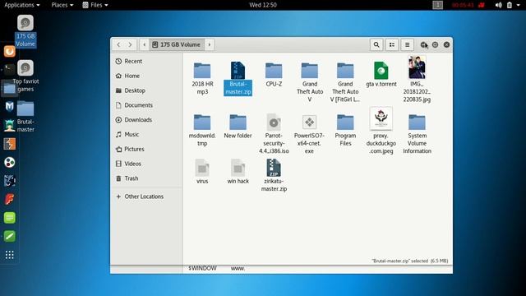Go to Home in the sidebar
526x296 pixels.
click(x=146, y=76)
